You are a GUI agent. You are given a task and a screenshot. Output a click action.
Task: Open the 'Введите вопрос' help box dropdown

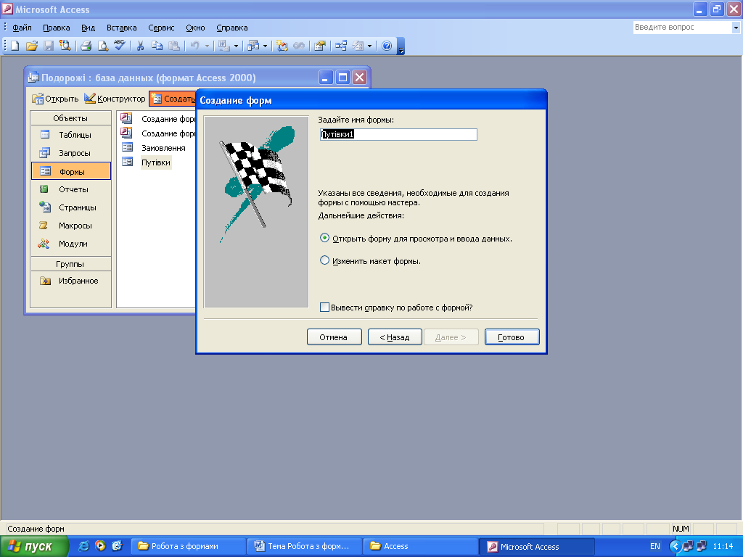736,28
